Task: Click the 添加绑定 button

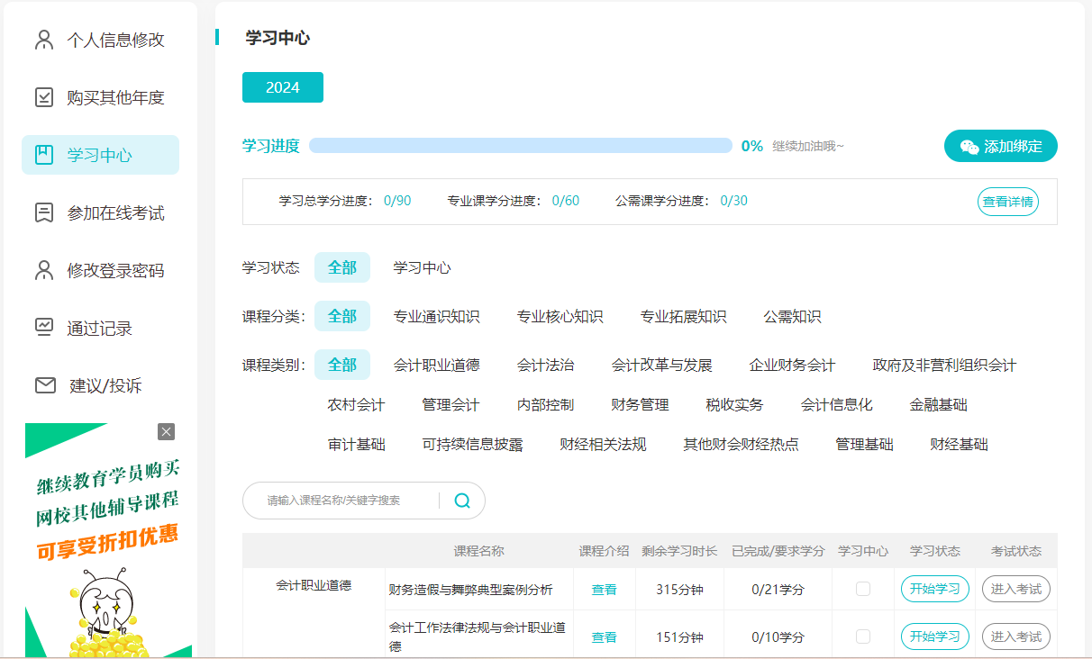Action: 1000,145
